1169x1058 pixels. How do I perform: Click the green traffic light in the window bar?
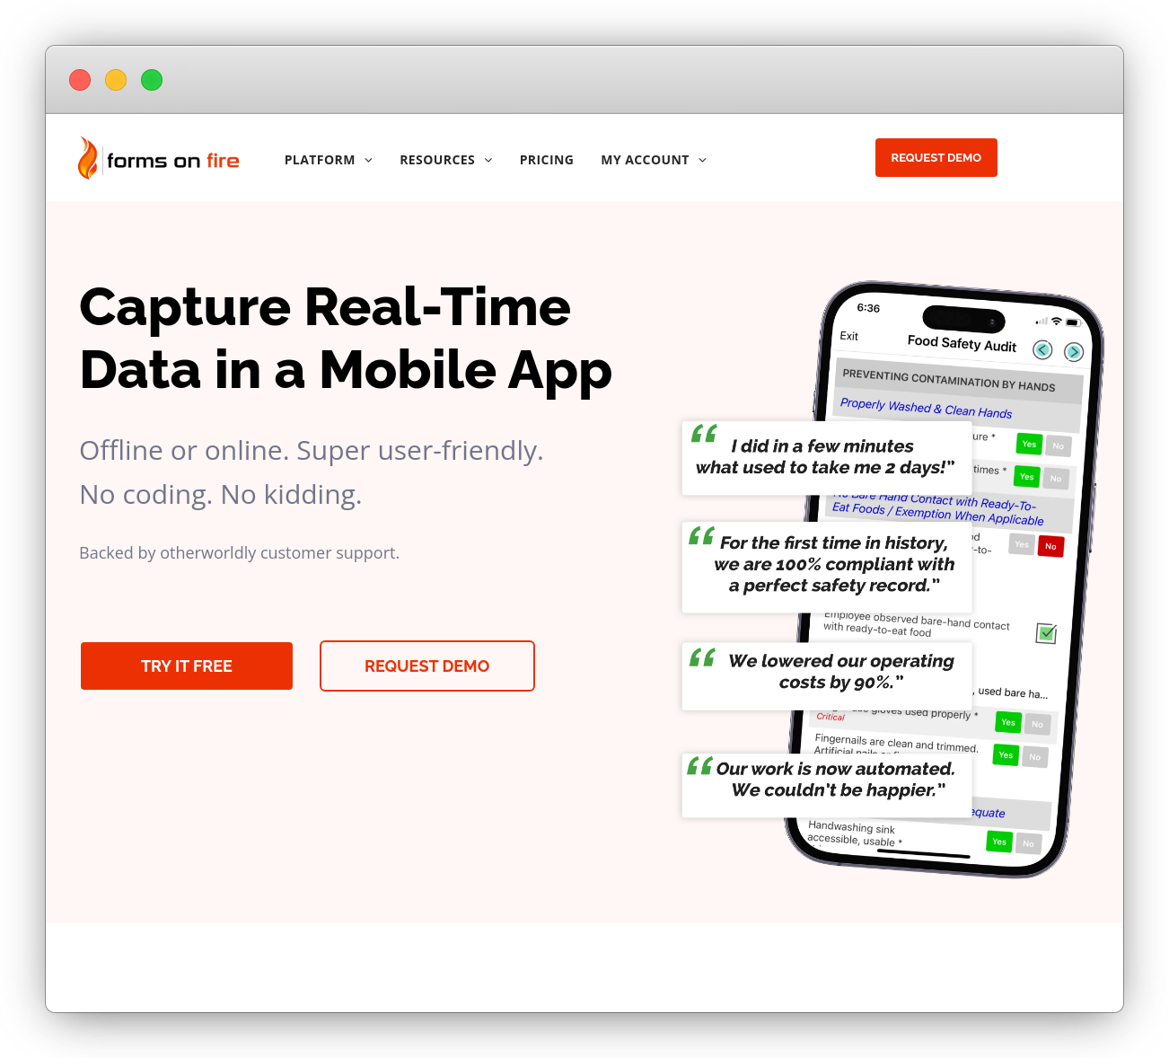click(152, 80)
